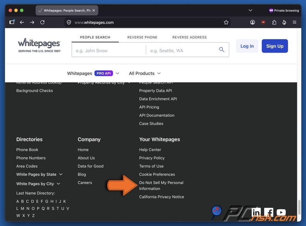Open the Phone Book directory link
The image size is (306, 226).
(27, 150)
